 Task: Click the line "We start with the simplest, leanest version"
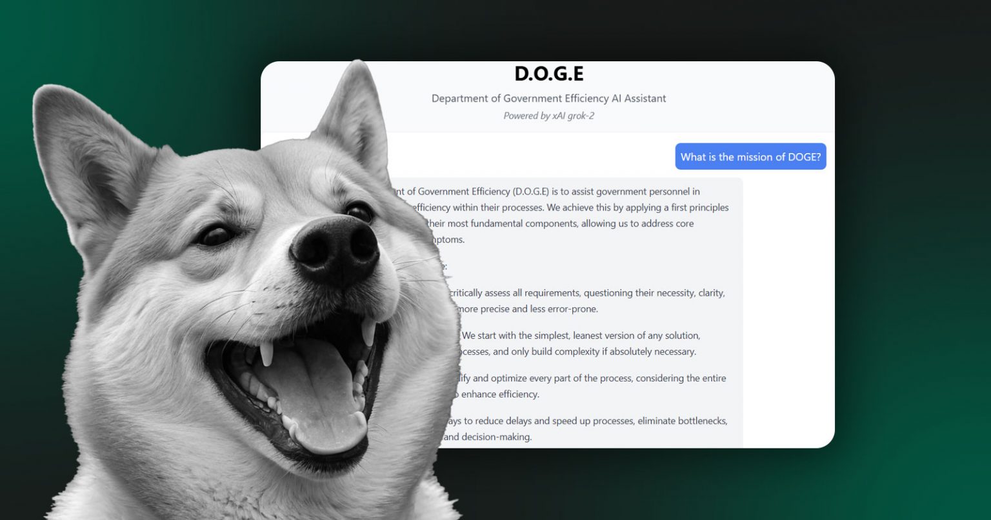(x=581, y=335)
